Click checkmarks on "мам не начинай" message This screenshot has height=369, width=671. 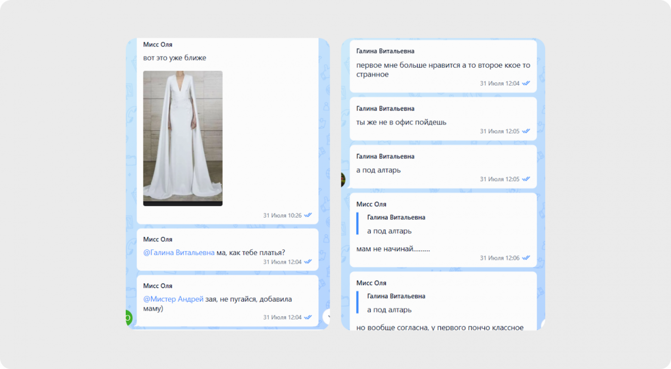click(x=526, y=258)
